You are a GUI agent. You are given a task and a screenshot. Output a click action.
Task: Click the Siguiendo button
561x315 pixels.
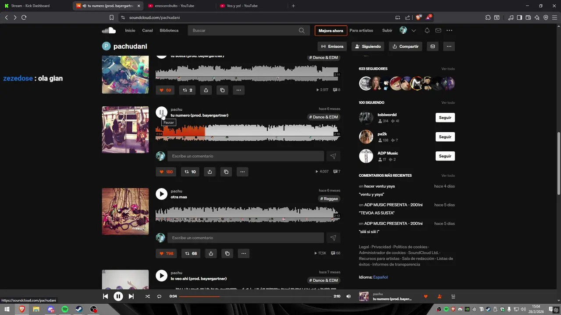click(x=368, y=46)
